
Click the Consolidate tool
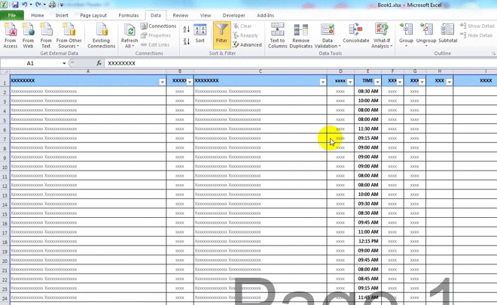356,34
